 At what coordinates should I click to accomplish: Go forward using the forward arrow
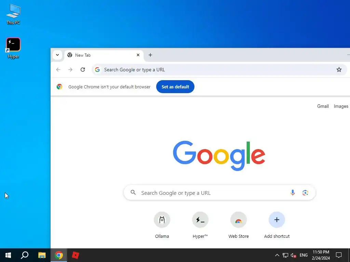(70, 70)
